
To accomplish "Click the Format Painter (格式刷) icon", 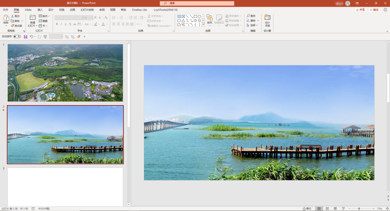I will tap(13, 26).
